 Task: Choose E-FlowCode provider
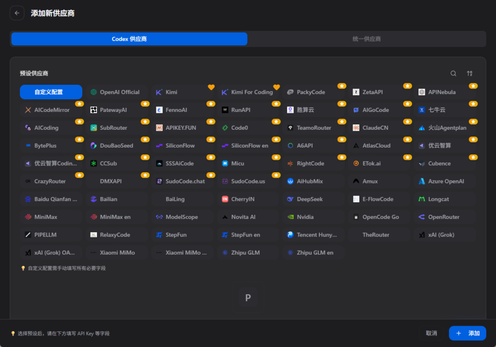tap(379, 199)
